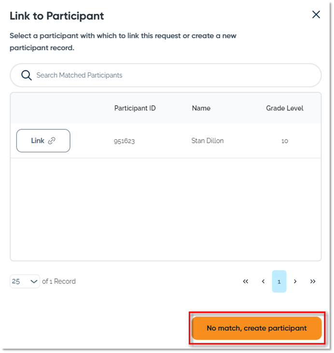Click grade level 10 in the row
This screenshot has width=334, height=353.
point(284,141)
